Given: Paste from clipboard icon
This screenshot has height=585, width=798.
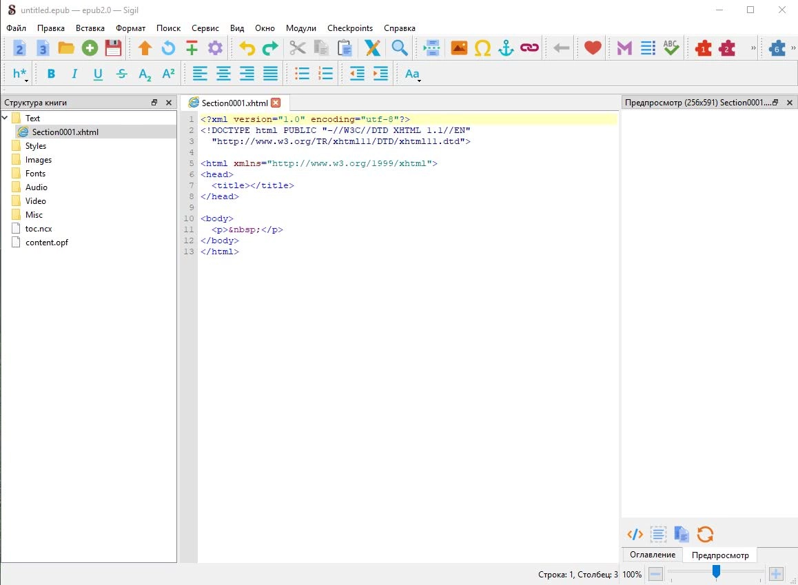Looking at the screenshot, I should point(345,48).
